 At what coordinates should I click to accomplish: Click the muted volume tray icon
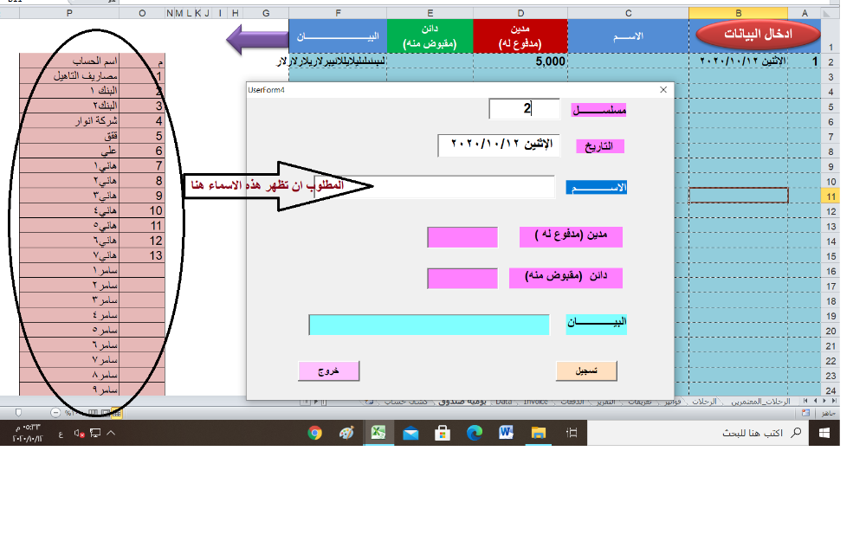click(79, 434)
